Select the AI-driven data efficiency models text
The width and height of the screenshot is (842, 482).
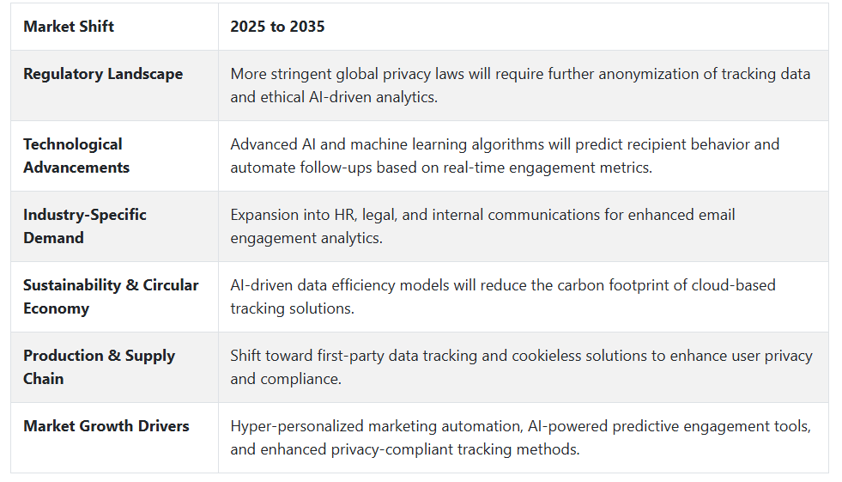pyautogui.click(x=503, y=296)
